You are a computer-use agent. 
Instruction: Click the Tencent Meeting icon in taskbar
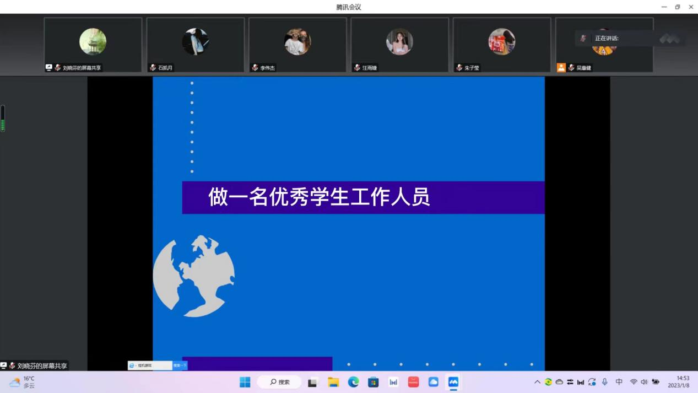(453, 382)
